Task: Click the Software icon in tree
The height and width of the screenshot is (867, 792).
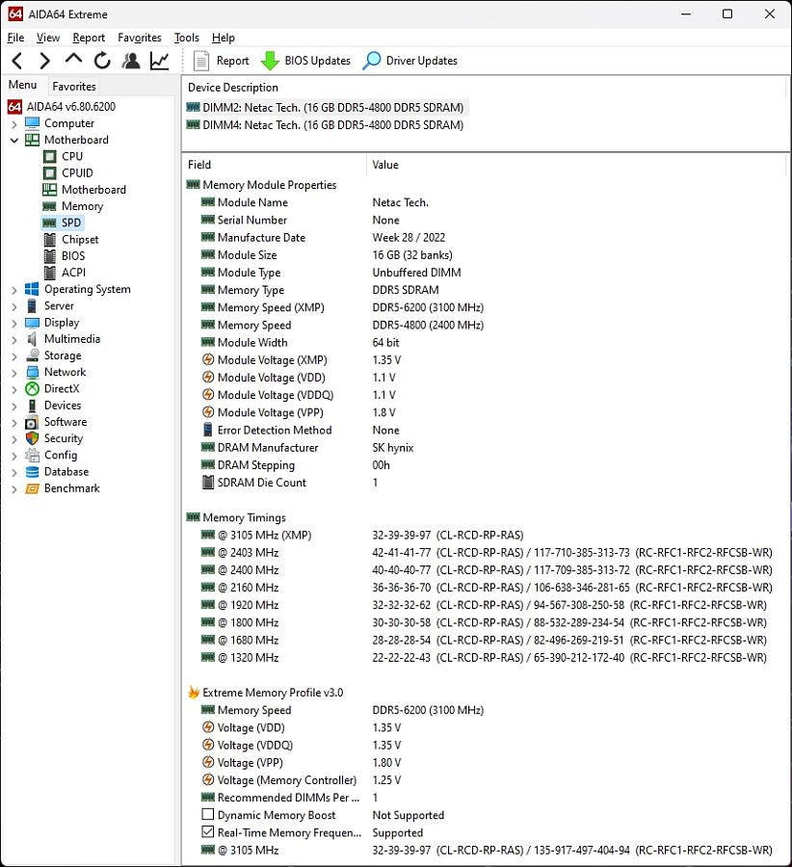Action: 32,423
